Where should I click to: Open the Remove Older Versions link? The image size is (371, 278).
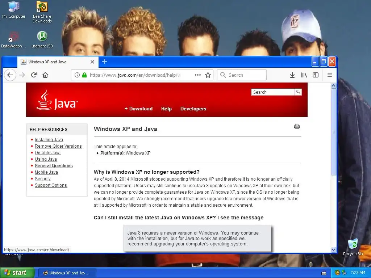point(58,146)
